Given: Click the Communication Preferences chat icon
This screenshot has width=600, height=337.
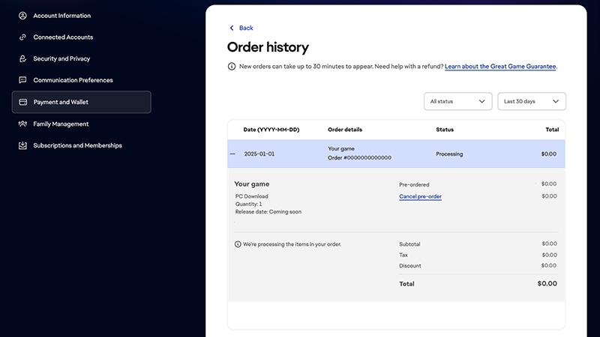Looking at the screenshot, I should coord(23,80).
